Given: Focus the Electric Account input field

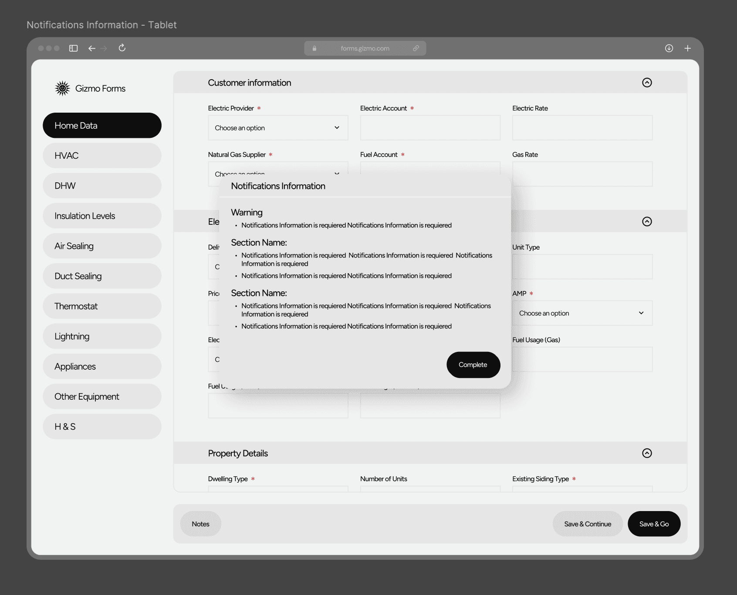Looking at the screenshot, I should 430,128.
